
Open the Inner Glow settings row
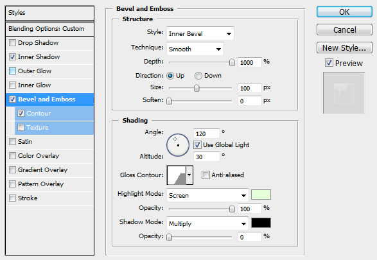49,85
